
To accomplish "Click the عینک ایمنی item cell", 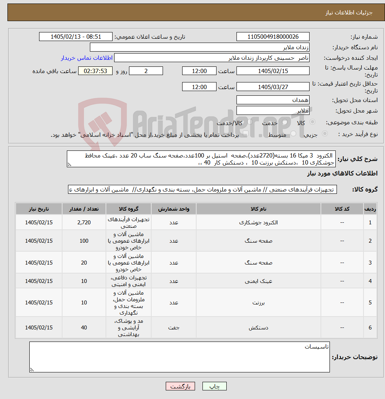I will pyautogui.click(x=258, y=281).
